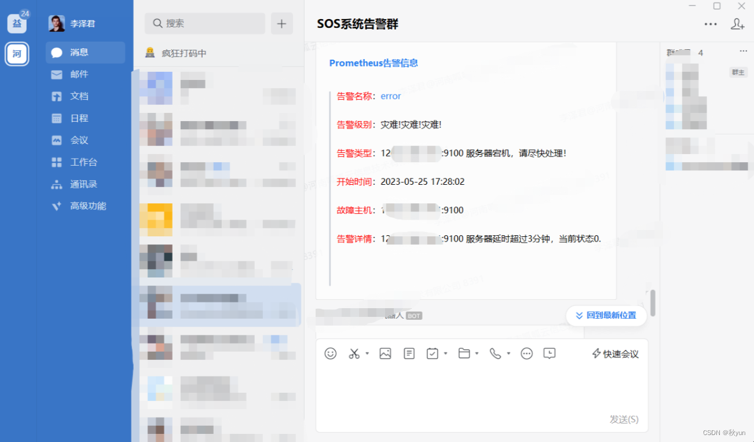Open member panel three-dot menu
The height and width of the screenshot is (442, 754).
tap(744, 52)
